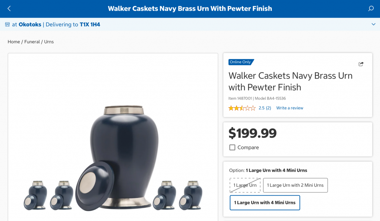Navigate to the Urns breadcrumb
Screen dimensions: 380x221
point(49,42)
